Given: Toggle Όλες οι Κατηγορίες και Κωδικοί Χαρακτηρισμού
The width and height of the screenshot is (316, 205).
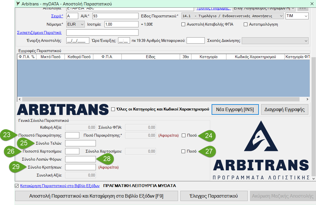Looking at the screenshot, I should point(113,109).
